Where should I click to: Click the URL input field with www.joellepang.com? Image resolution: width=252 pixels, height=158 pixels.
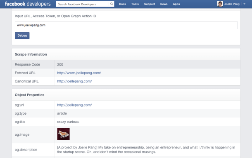[x=126, y=25]
